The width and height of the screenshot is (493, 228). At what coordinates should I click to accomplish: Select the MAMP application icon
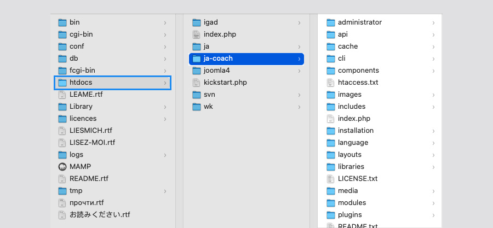(x=62, y=167)
